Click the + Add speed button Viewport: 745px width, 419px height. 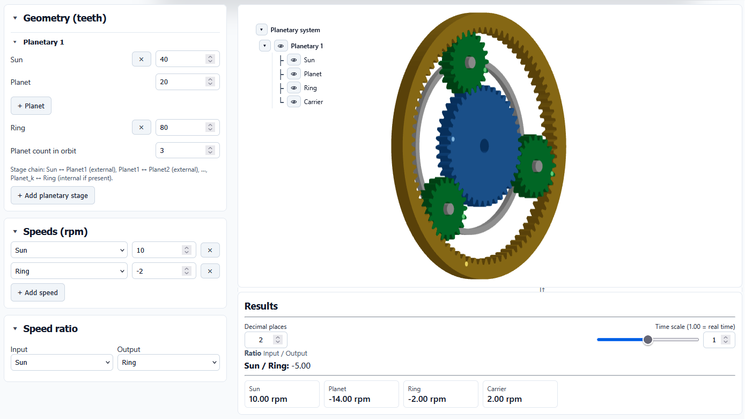38,292
